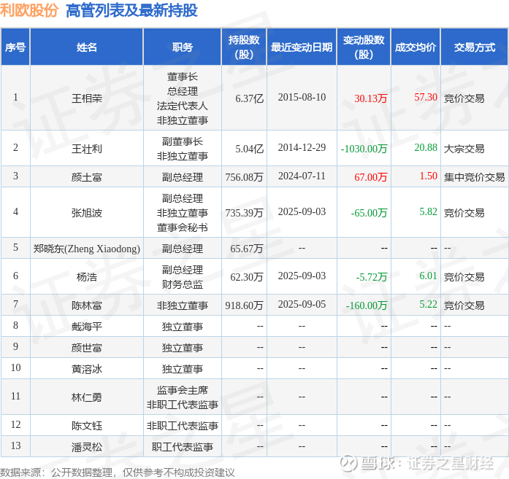Viewport: 509px width, 479px height.
Task: Click the average price 20.88
Action: 426,147
